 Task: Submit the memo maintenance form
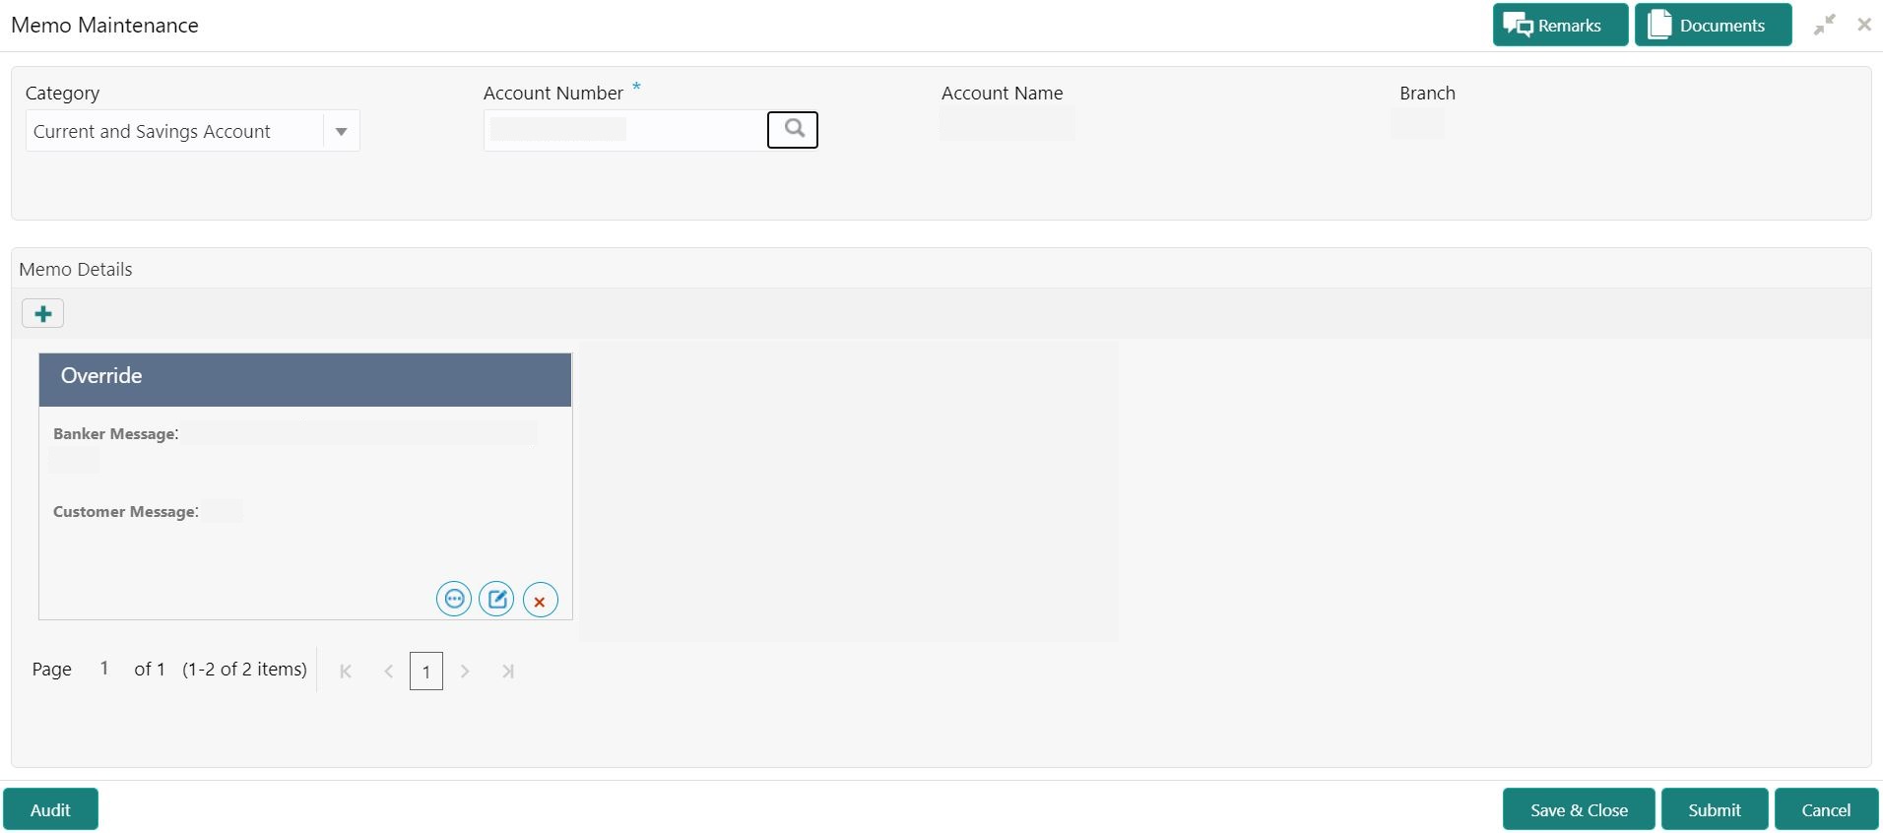(1715, 809)
